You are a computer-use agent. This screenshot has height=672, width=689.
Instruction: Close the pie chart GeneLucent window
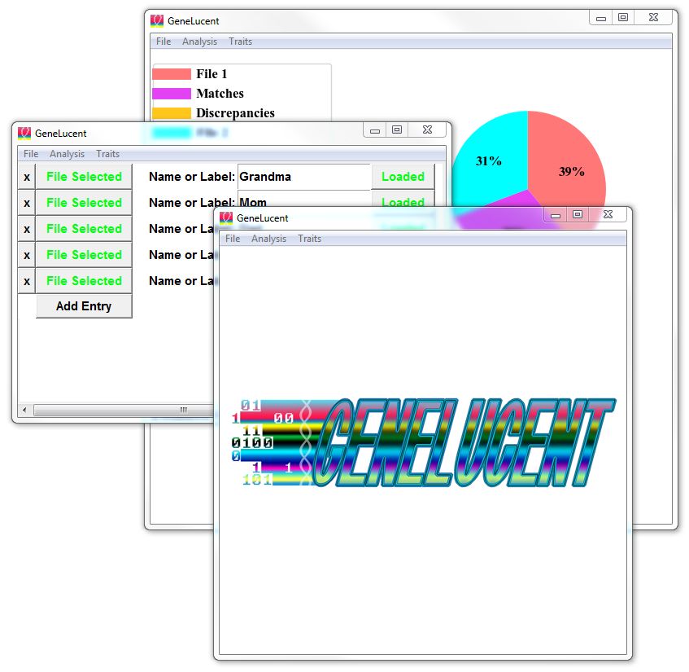(x=653, y=17)
